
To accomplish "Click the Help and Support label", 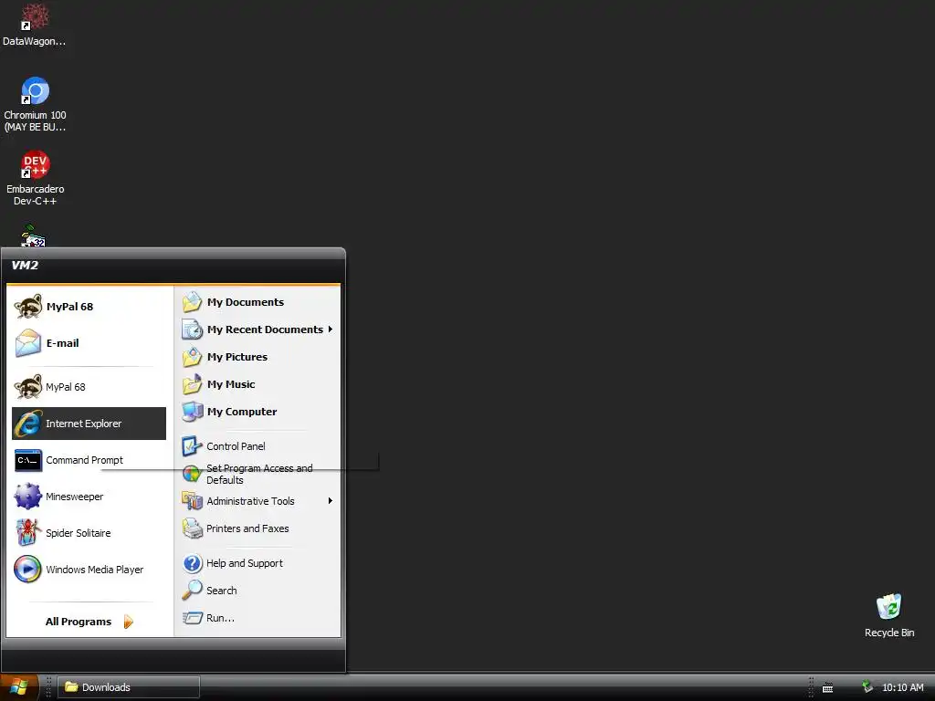I will 245,563.
